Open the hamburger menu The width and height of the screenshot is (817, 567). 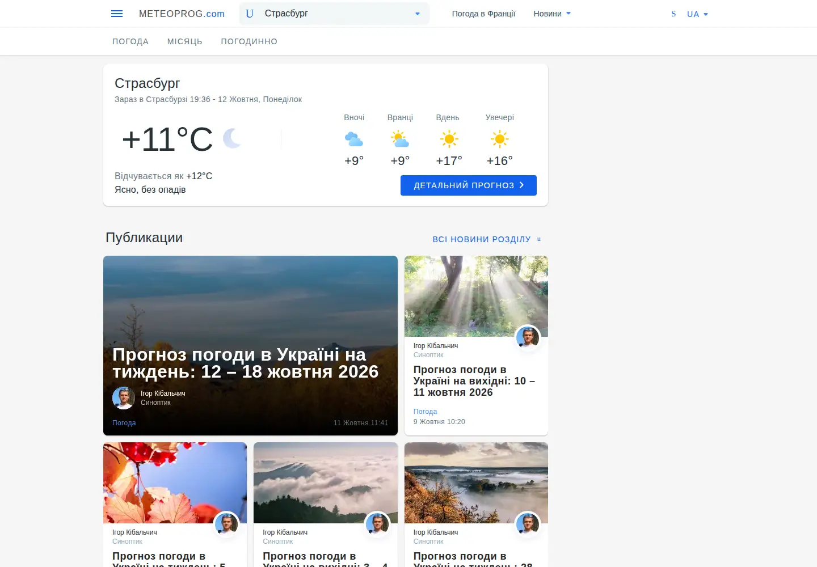117,14
